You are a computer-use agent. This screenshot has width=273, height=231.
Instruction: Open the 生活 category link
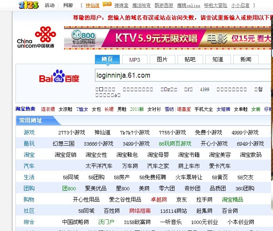(29, 177)
